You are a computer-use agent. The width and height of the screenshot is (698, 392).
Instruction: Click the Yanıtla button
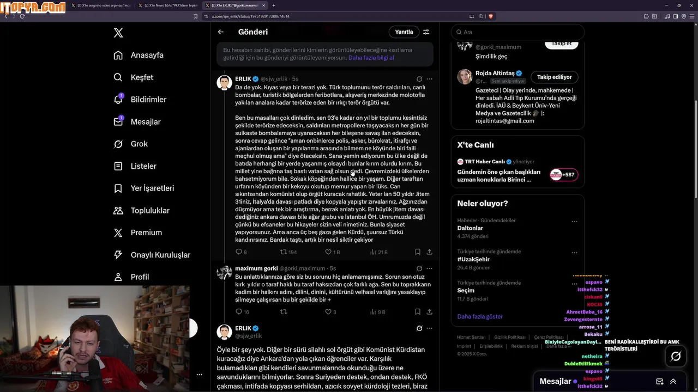click(404, 32)
